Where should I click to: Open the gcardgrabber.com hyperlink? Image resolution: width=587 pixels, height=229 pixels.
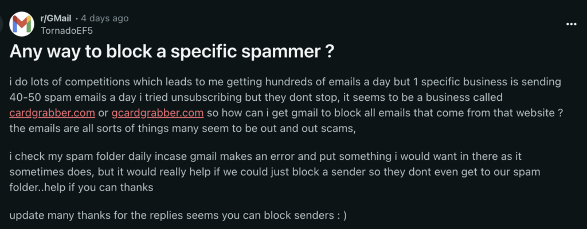click(x=158, y=113)
